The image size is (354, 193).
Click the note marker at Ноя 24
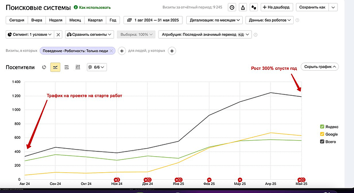(116, 180)
